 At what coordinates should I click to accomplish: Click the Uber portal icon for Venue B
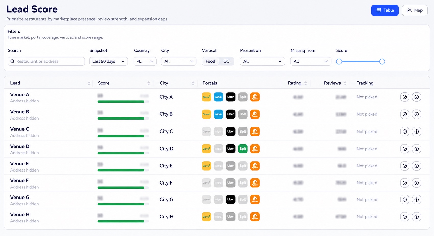[231, 114]
